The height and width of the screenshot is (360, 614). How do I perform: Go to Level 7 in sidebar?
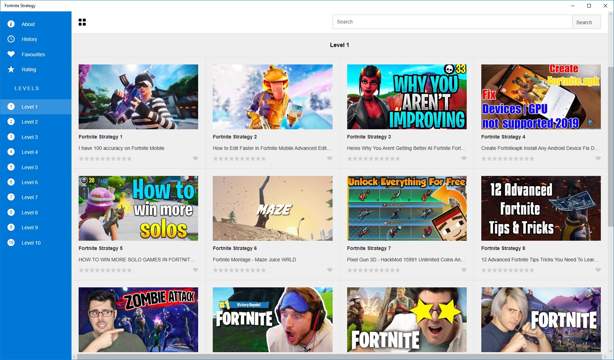pyautogui.click(x=36, y=197)
